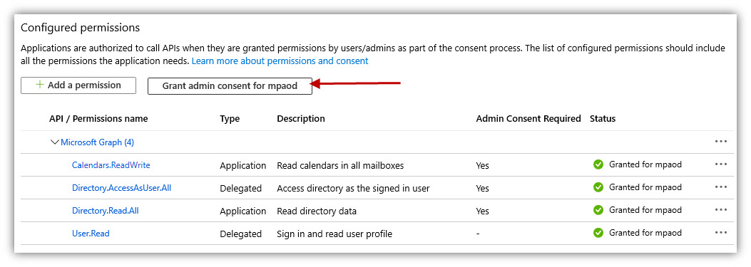Open Calendars.ReadWrite permission

111,165
